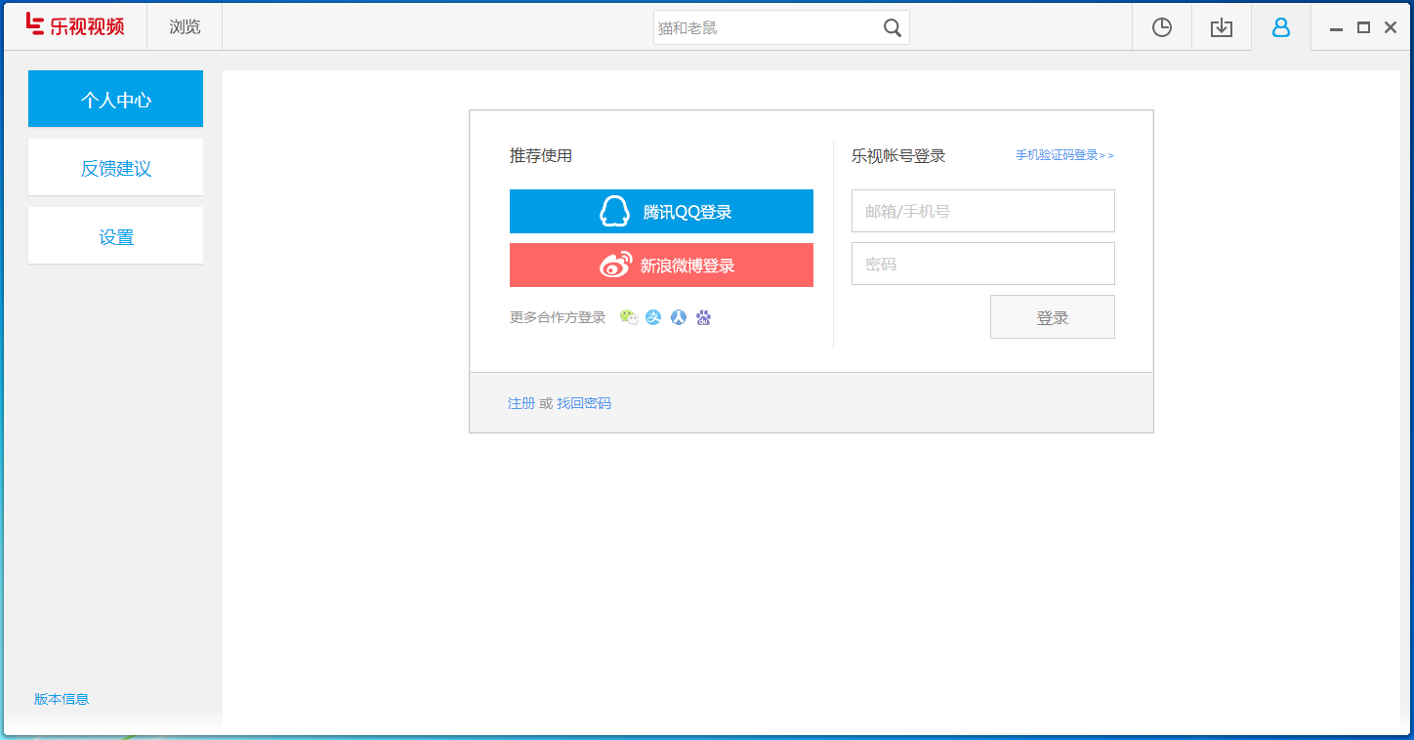Click the 登录 button

pos(1053,317)
